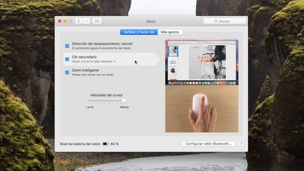Viewport: 304px width, 171px height.
Task: Click the mouse battery level icon
Action: 105,144
